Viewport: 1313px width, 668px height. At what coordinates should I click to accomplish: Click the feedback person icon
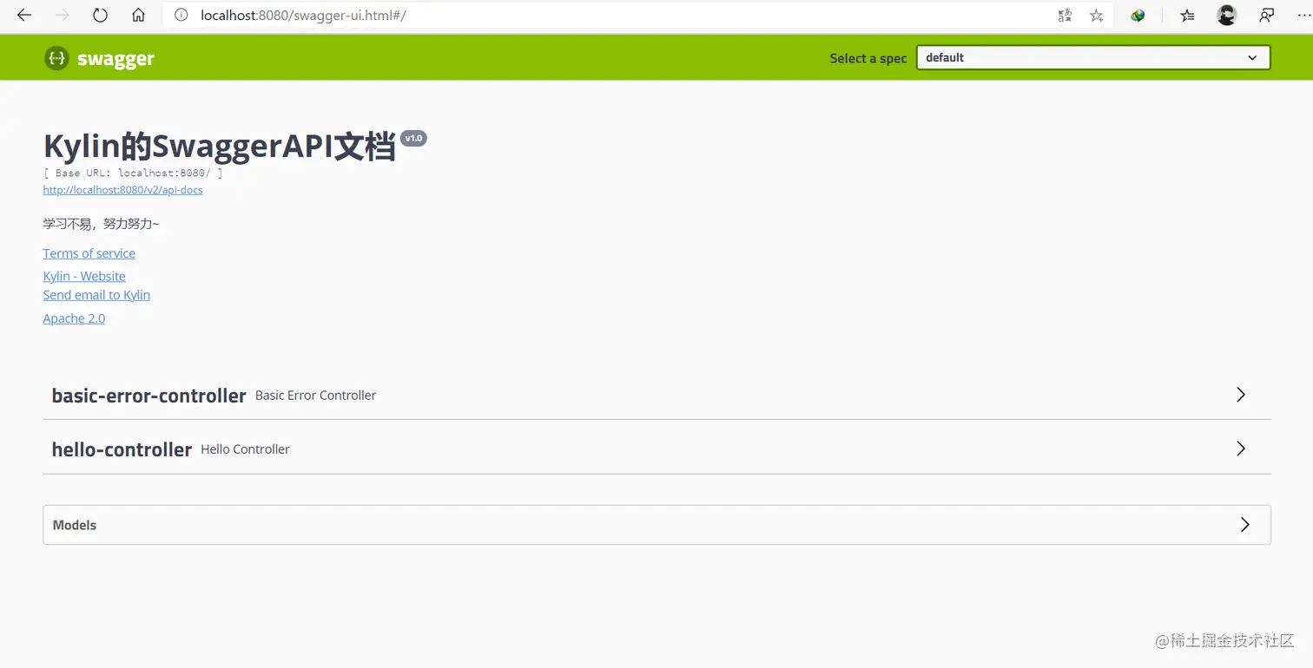tap(1267, 15)
